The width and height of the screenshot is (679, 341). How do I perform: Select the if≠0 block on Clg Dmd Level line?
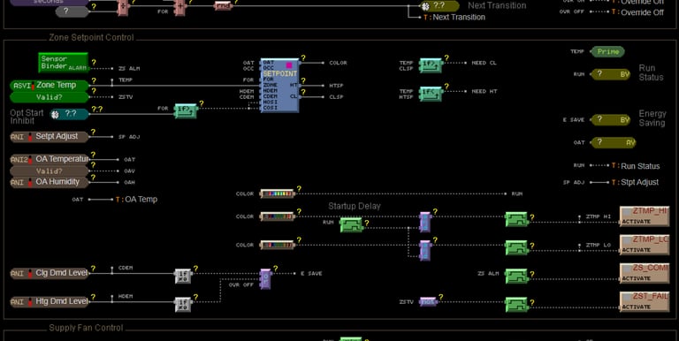coord(183,277)
